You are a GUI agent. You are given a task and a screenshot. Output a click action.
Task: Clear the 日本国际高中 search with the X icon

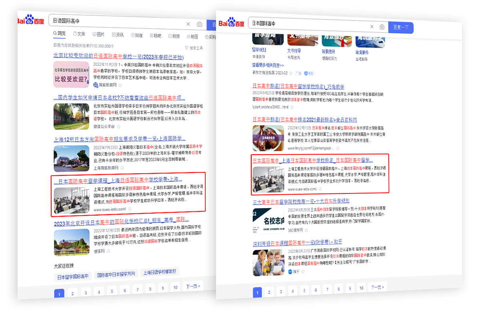point(372,27)
